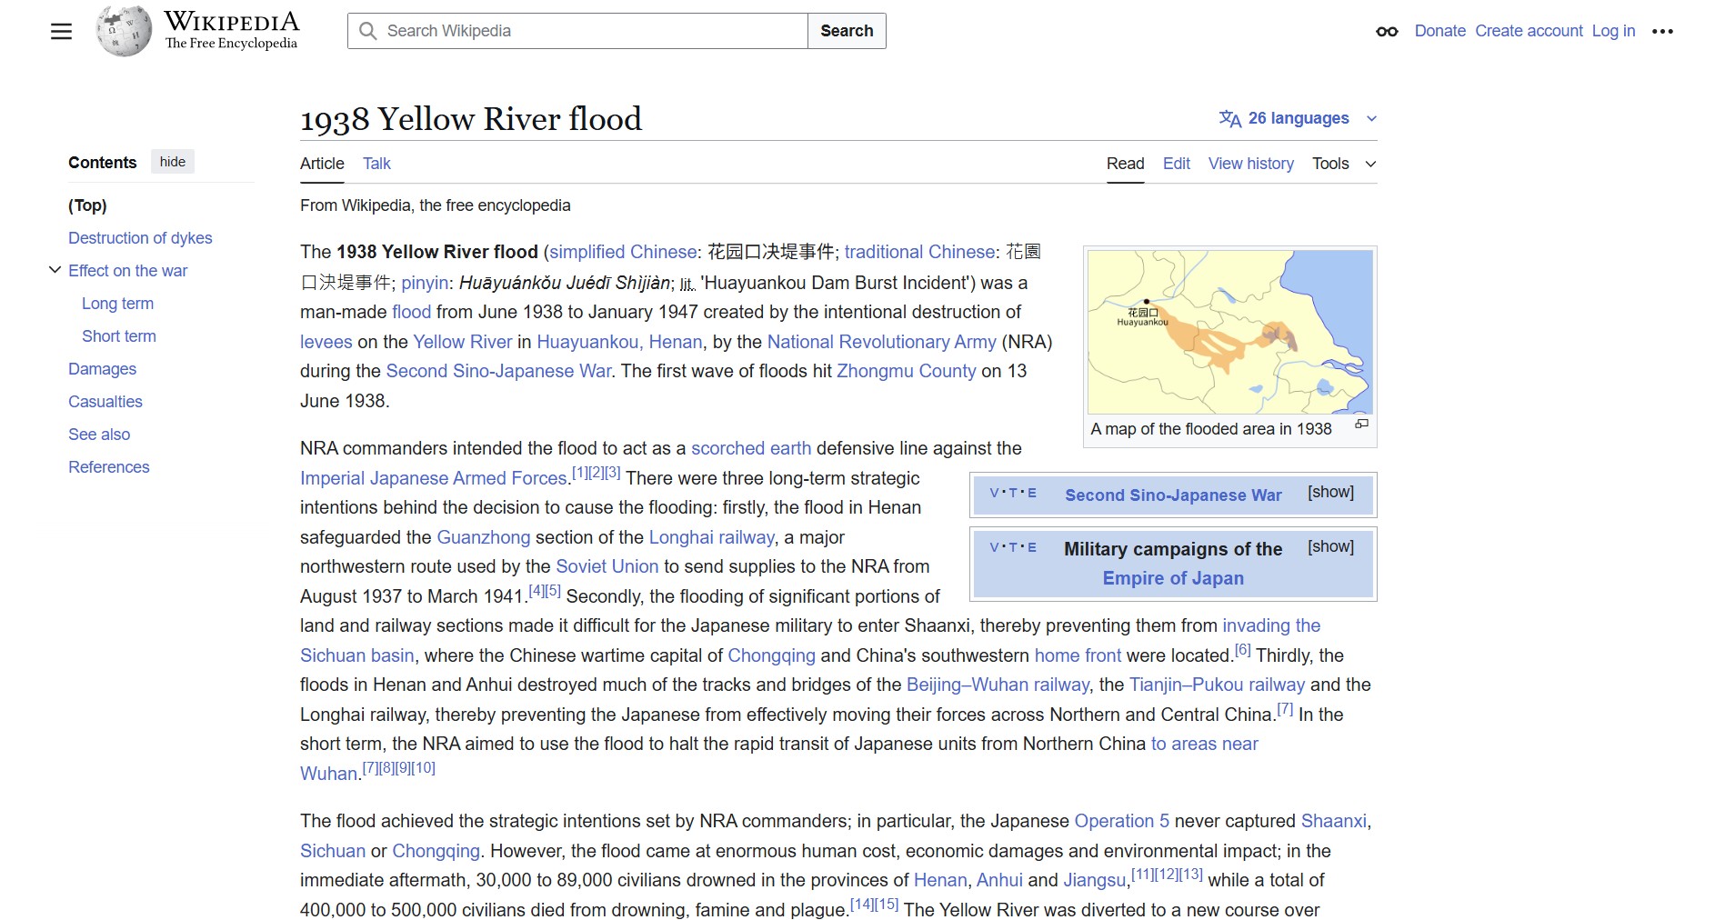Open the Anhui link
Viewport: 1715px width, 920px height.
(x=999, y=880)
